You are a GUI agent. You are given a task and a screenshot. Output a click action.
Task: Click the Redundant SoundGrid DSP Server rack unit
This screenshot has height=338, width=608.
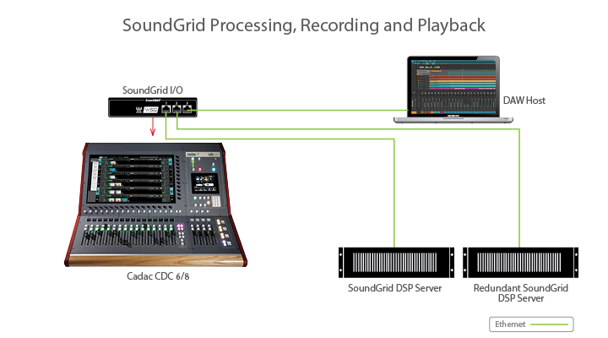pyautogui.click(x=520, y=263)
